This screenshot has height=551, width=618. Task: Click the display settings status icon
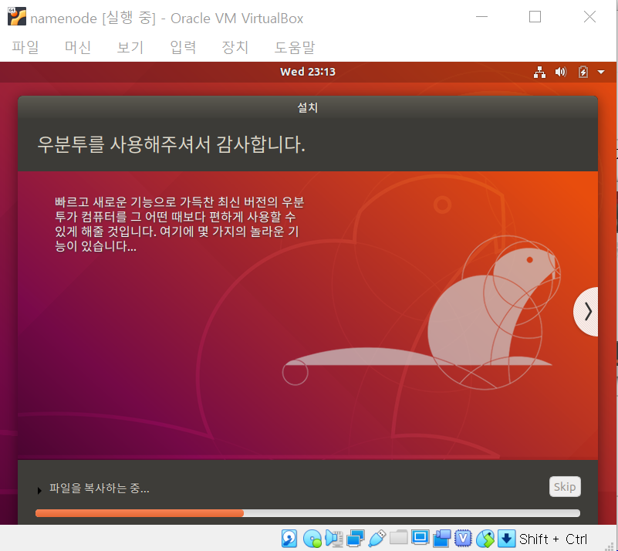420,538
